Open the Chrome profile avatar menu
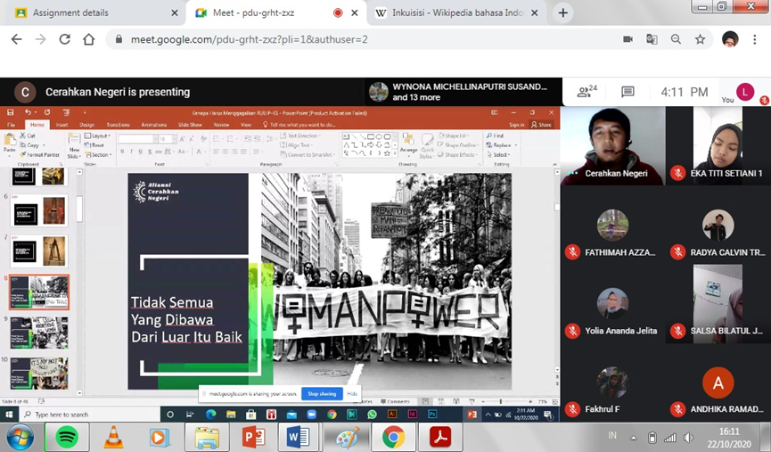Viewport: 771px width, 452px height. pos(730,39)
